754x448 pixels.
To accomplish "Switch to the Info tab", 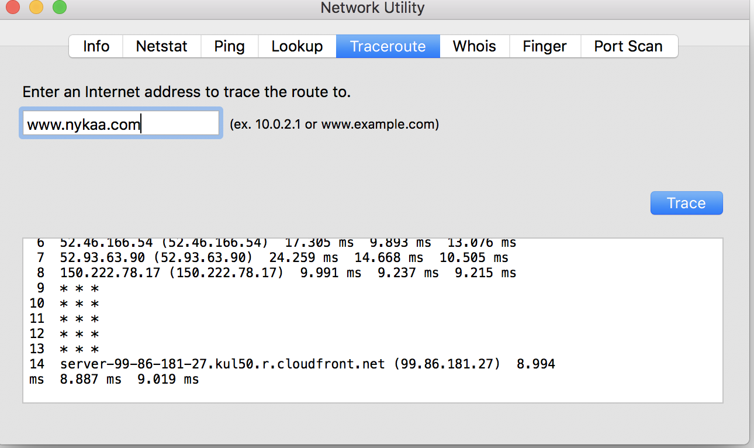I will [x=96, y=46].
